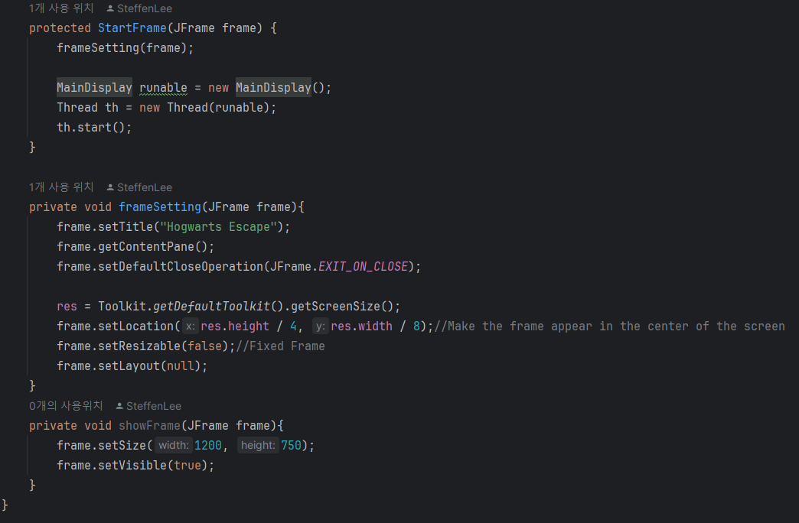Click the person icon above frameSetting method
The image size is (799, 523).
[110, 187]
